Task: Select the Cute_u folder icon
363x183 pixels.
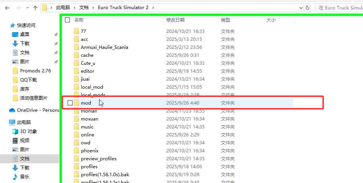Action: click(76, 63)
